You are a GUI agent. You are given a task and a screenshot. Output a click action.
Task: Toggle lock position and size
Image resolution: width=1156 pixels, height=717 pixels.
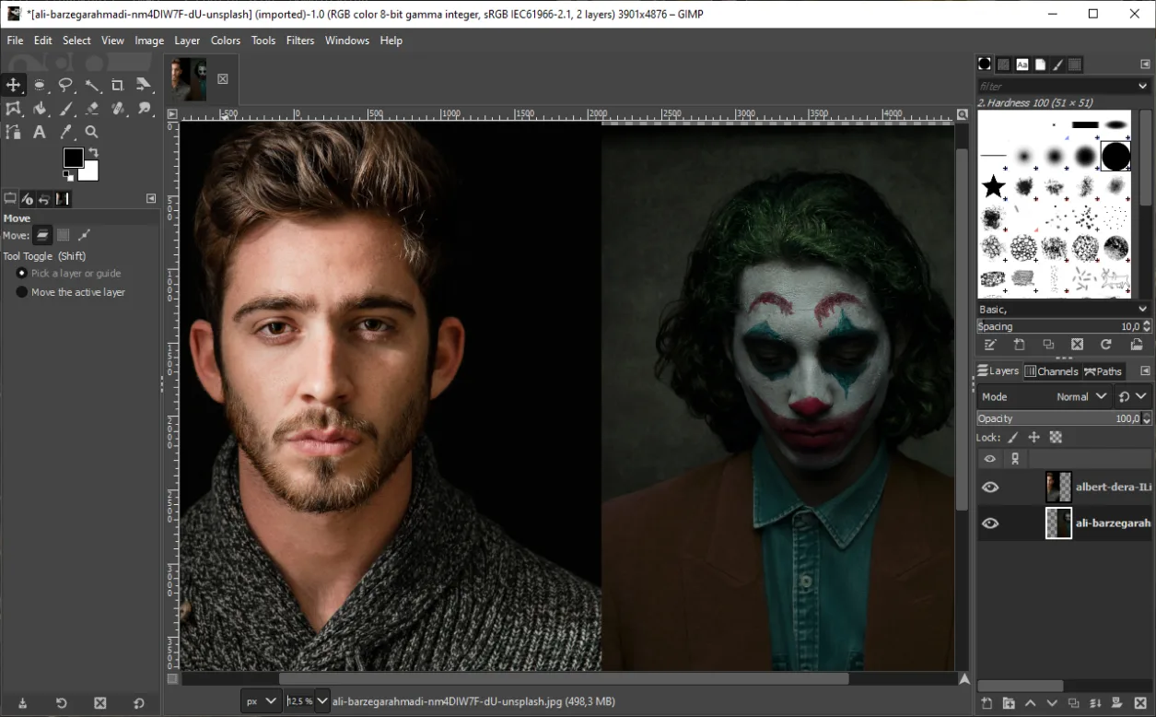tap(1034, 438)
